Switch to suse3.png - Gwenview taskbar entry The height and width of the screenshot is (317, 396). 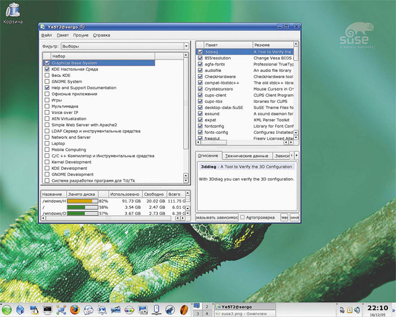[245, 313]
